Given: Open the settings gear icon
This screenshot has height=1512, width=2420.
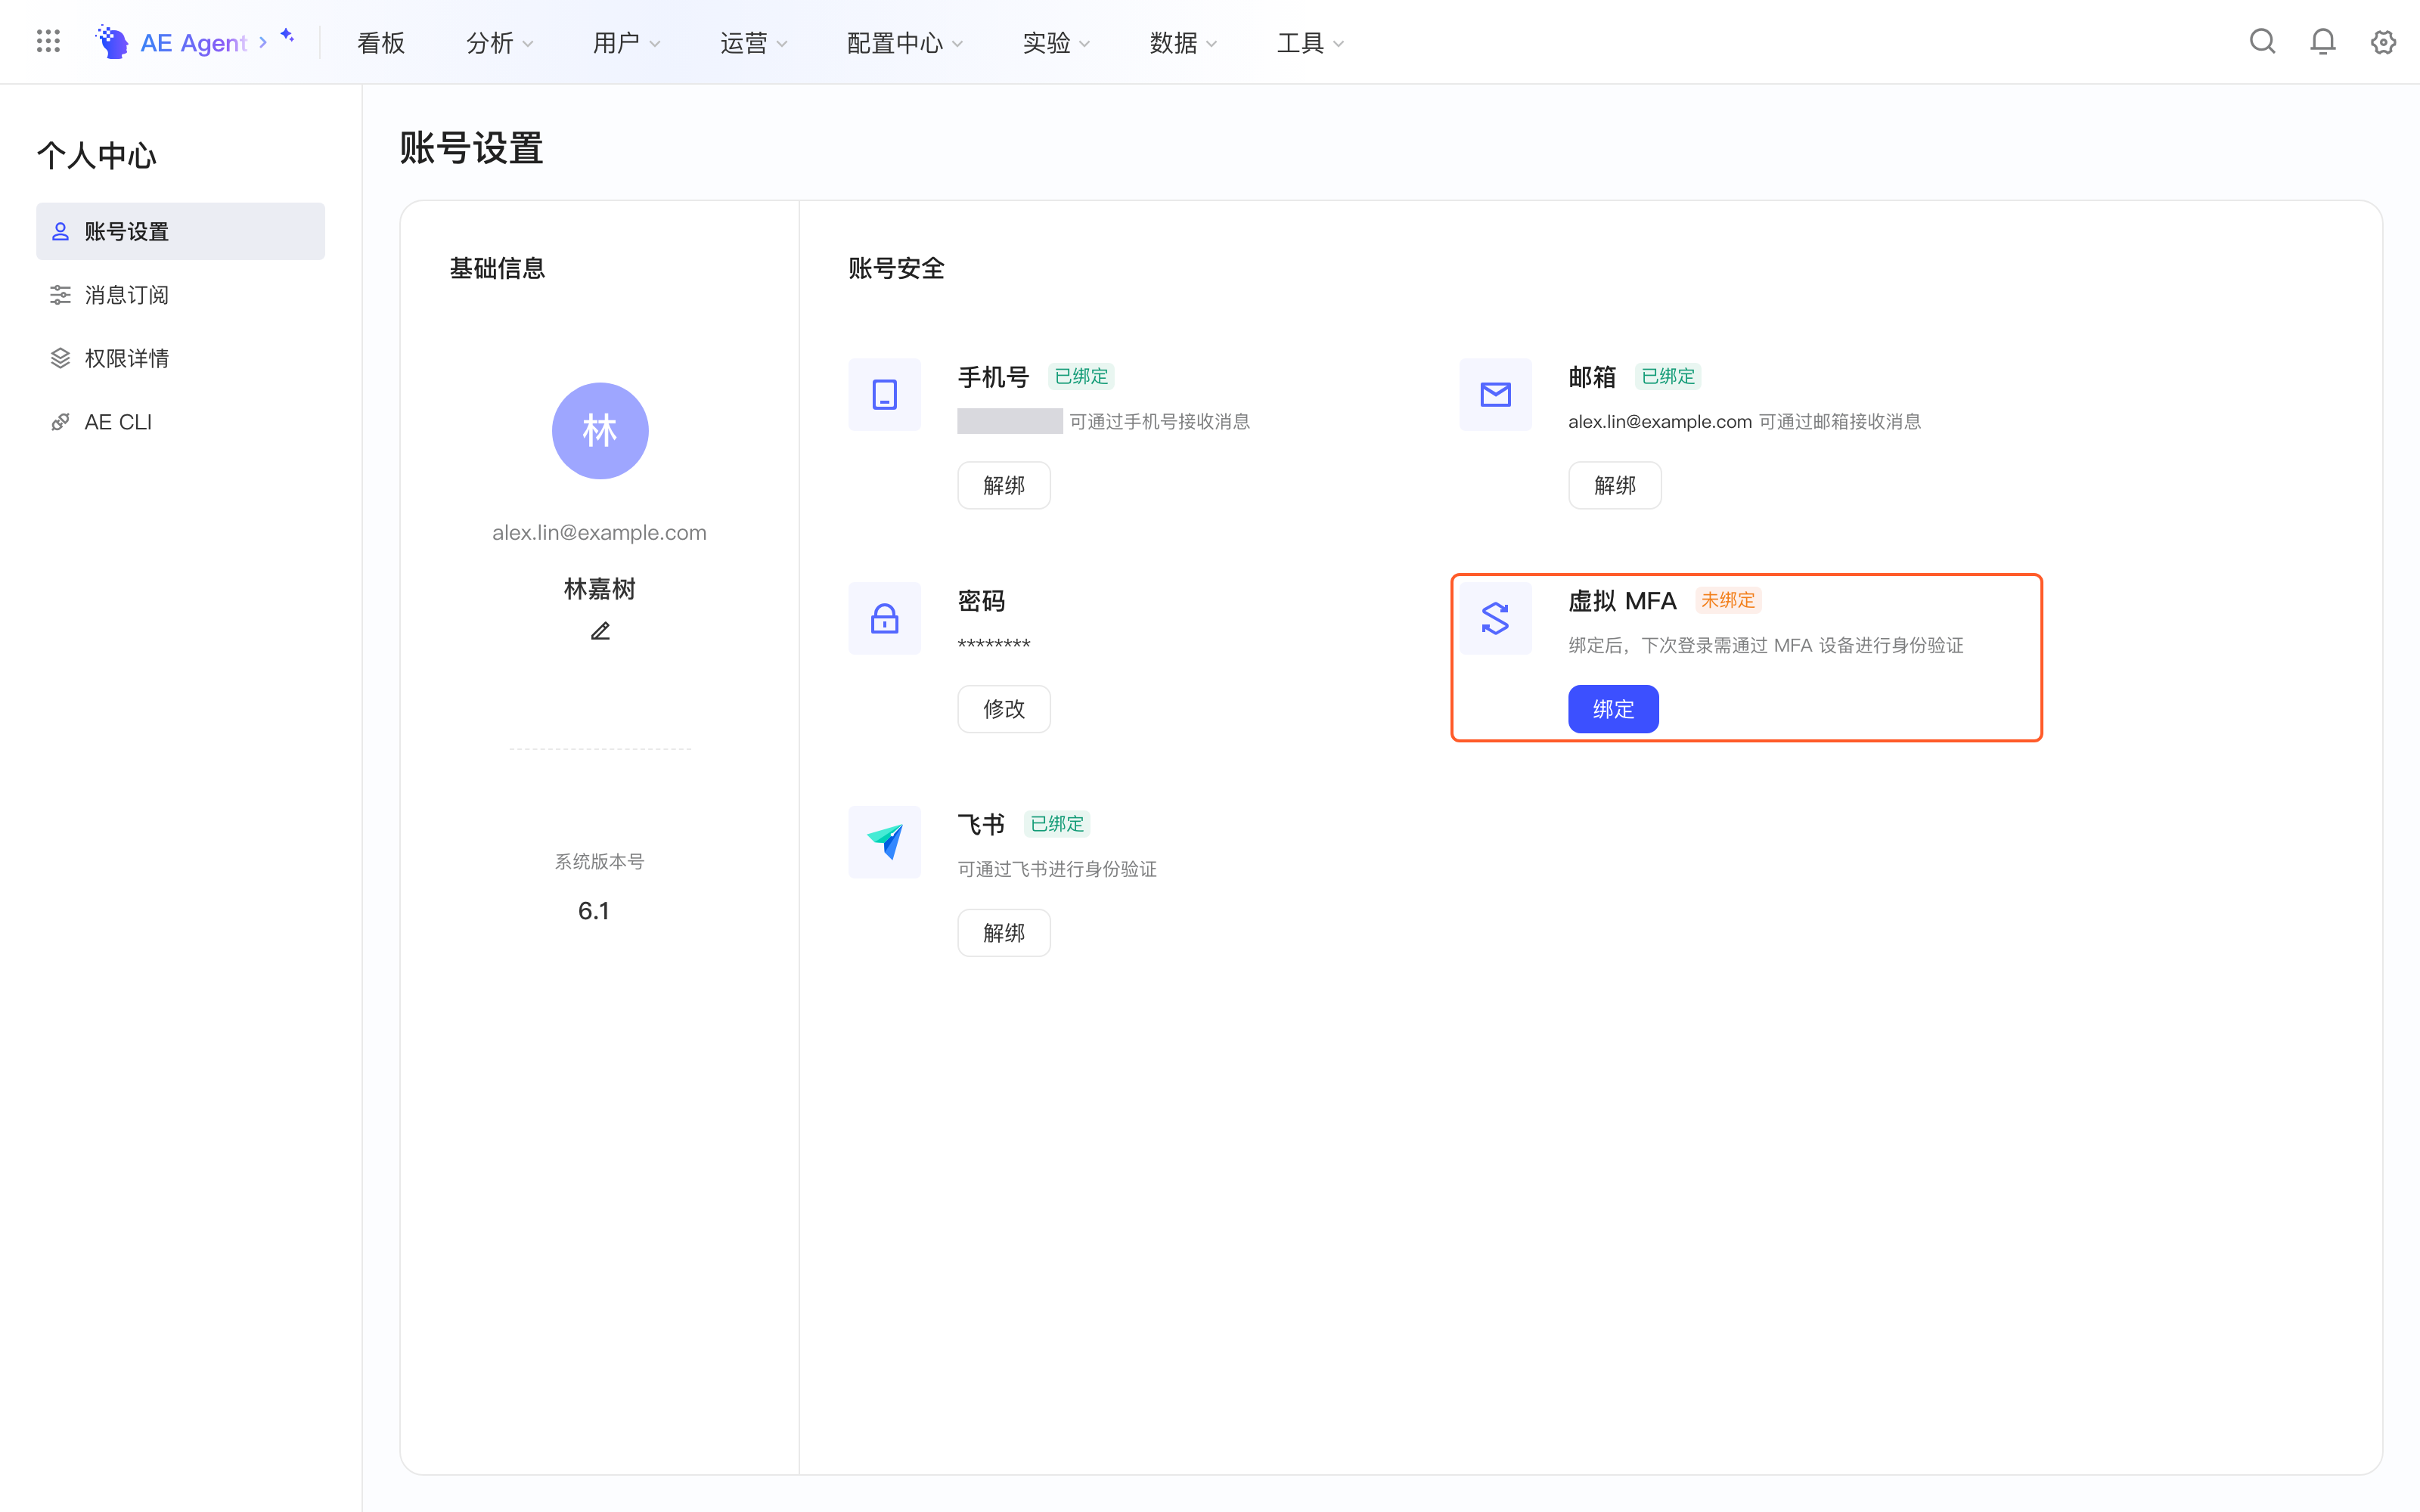Looking at the screenshot, I should [2383, 42].
